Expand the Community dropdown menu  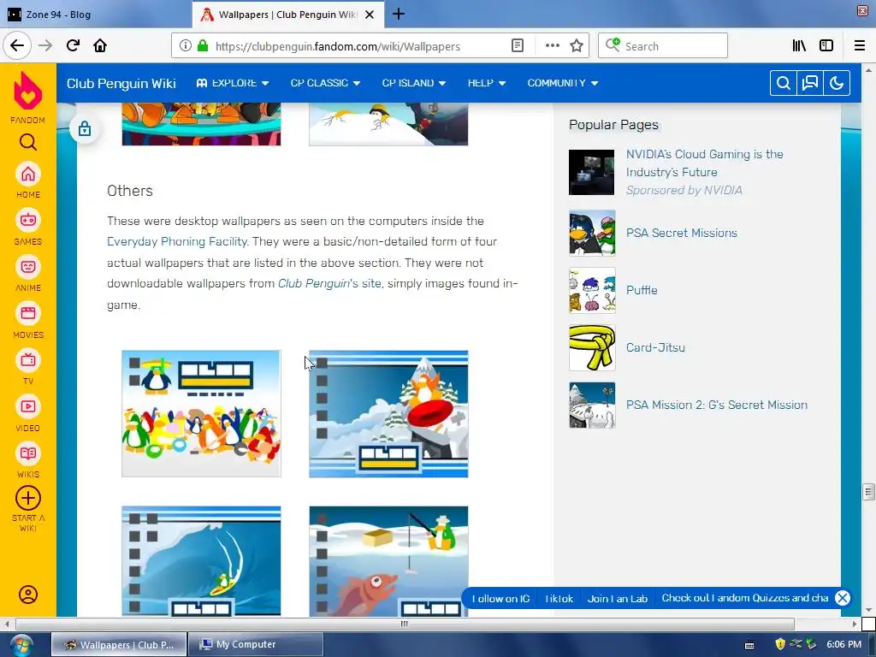[563, 83]
